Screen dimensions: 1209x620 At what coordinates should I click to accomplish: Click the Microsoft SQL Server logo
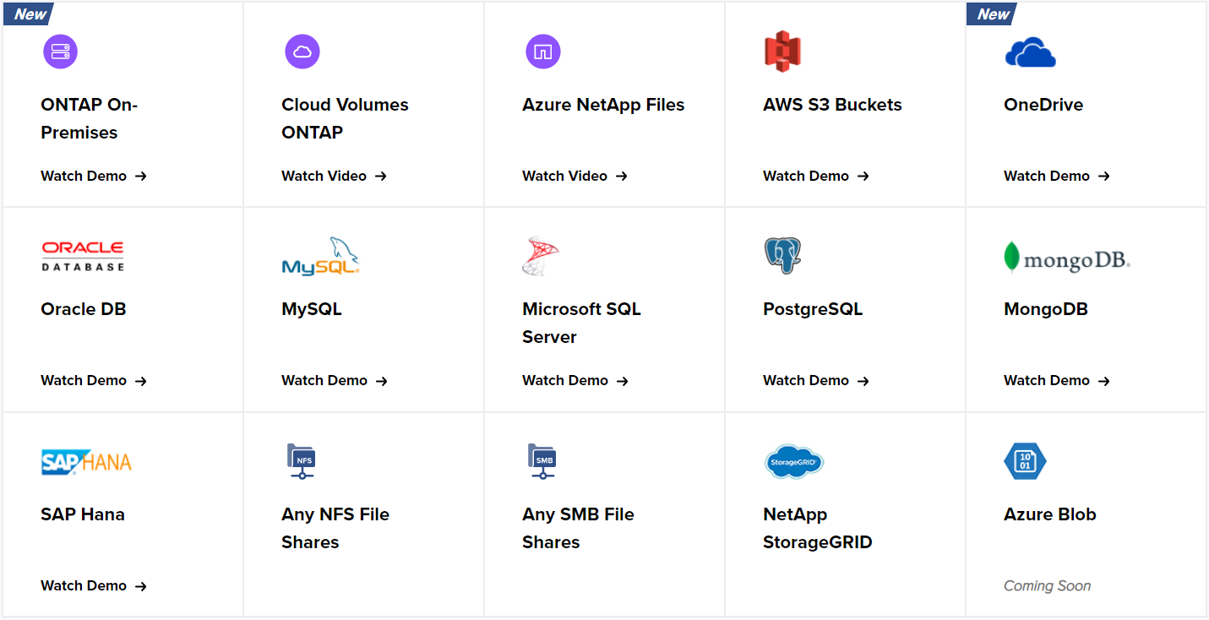541,256
